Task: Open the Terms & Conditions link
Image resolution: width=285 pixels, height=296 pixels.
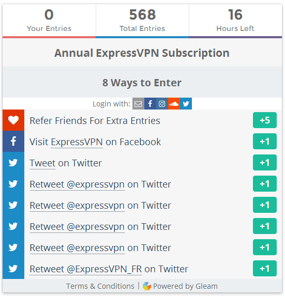Action: pos(100,286)
